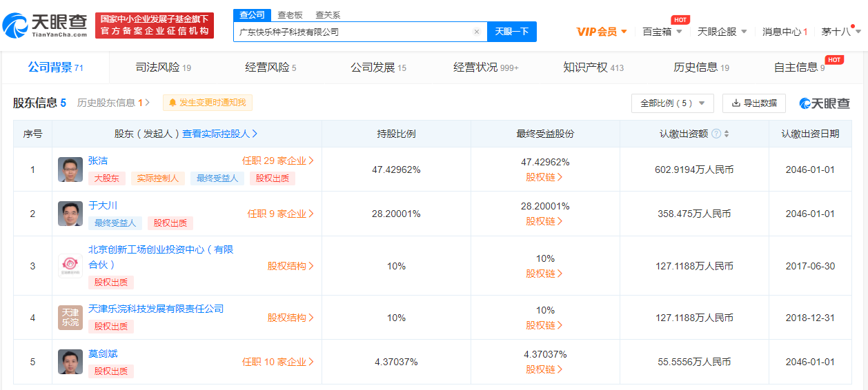View 股权链 for 北京创新工场 row
868x390 pixels.
coord(544,274)
